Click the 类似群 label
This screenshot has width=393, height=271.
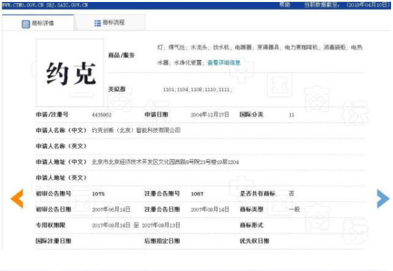click(117, 89)
